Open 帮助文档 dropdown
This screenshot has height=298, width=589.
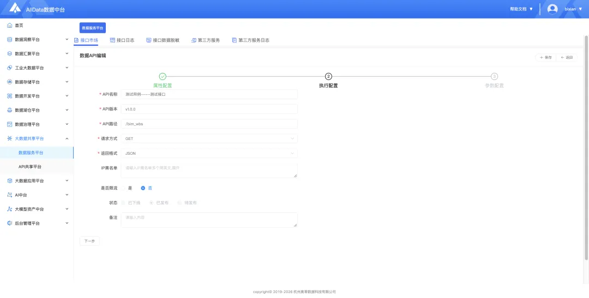tap(521, 9)
